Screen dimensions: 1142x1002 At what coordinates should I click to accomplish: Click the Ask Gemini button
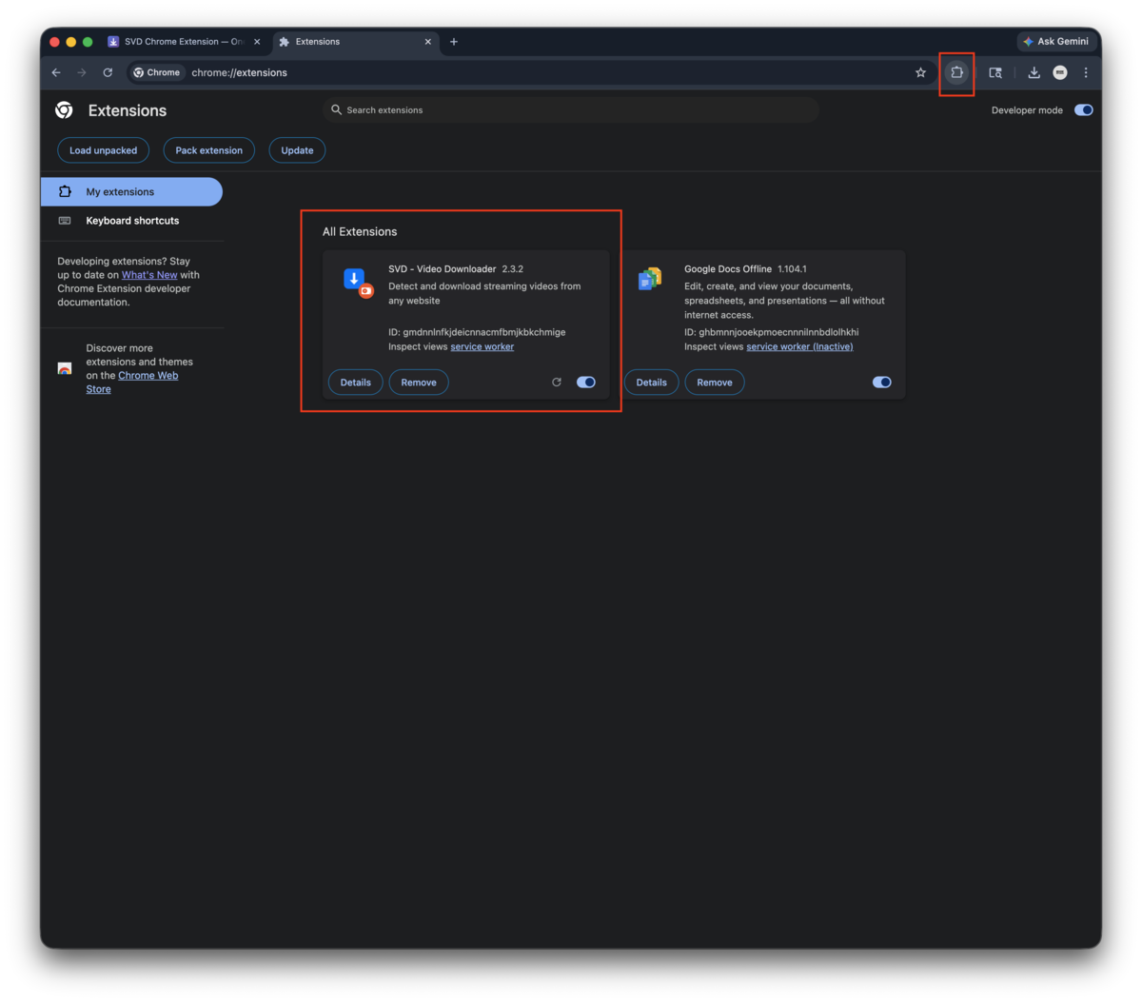pyautogui.click(x=1056, y=42)
